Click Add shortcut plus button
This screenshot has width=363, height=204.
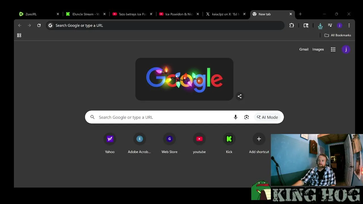(x=259, y=139)
